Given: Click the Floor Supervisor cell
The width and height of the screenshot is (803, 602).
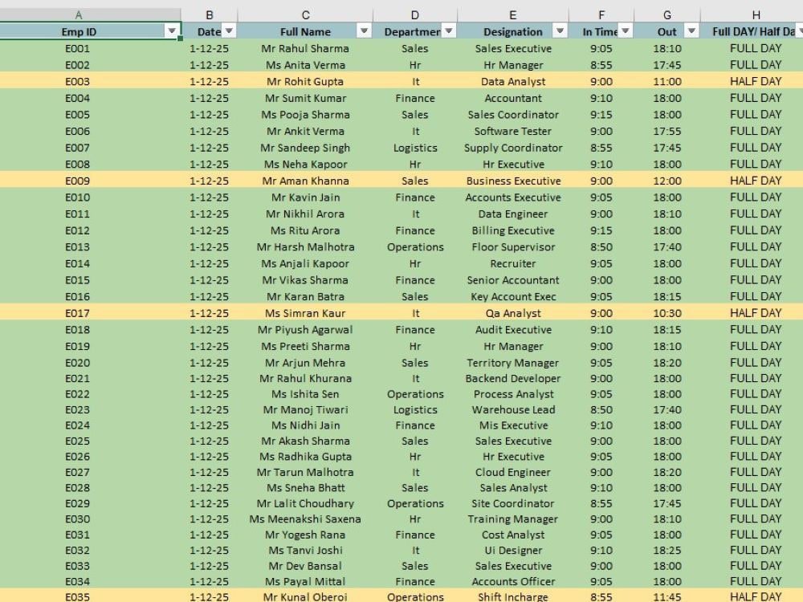Looking at the screenshot, I should pyautogui.click(x=512, y=247).
